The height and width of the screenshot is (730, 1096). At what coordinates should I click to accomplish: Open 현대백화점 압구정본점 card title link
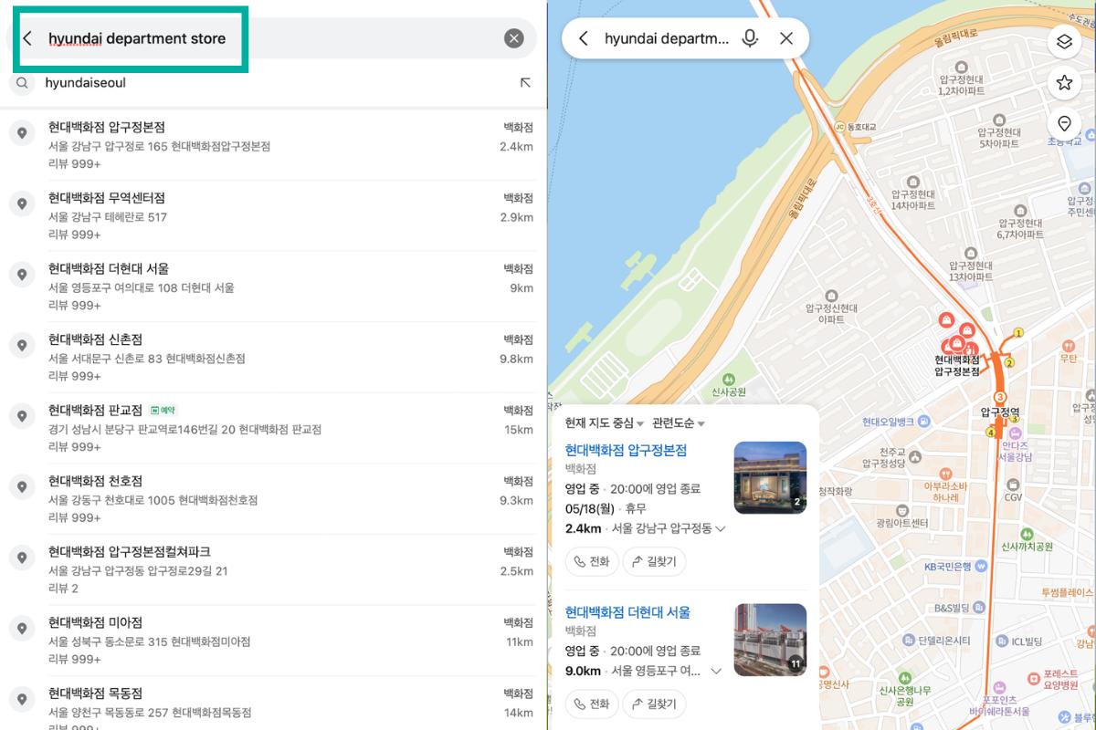(x=626, y=450)
